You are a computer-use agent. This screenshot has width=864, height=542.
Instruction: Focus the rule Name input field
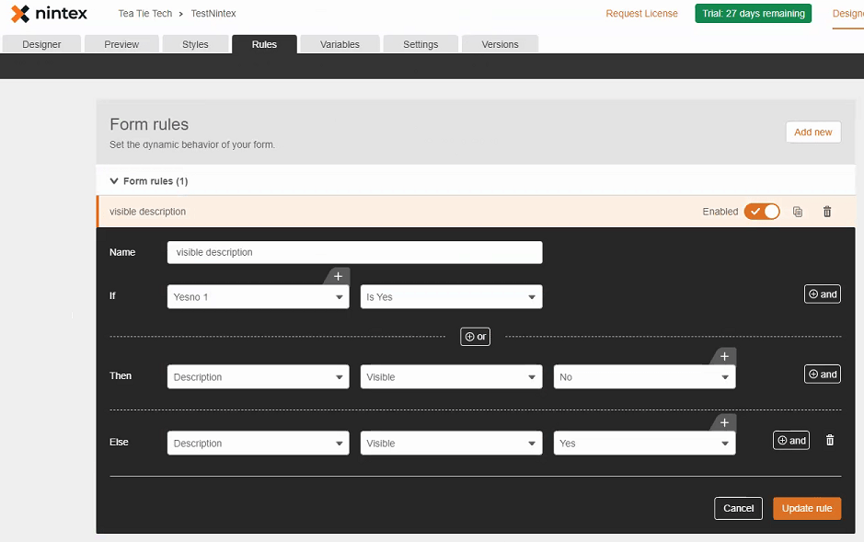(355, 252)
